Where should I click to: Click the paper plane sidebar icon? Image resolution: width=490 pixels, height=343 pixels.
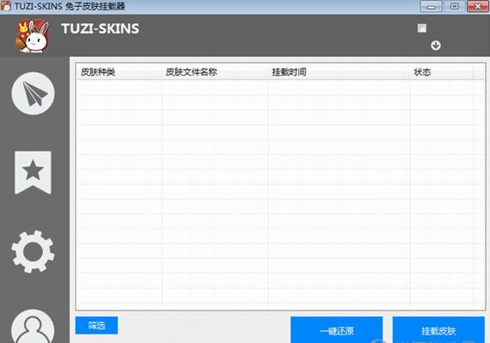click(33, 94)
